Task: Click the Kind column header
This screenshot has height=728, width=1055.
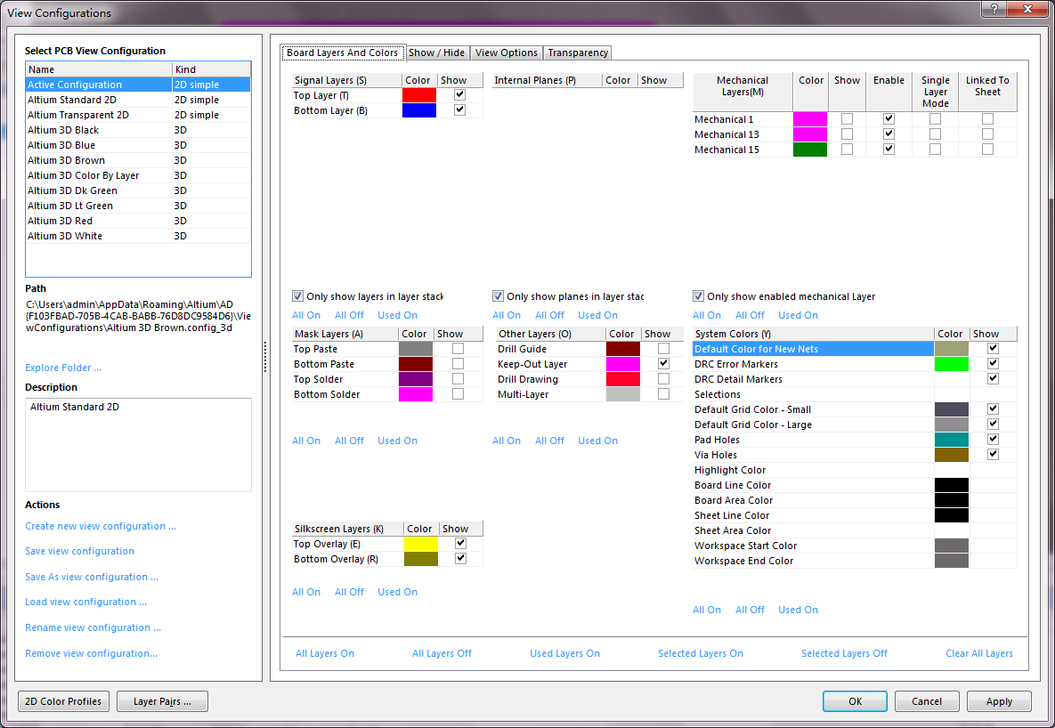Action: 211,69
